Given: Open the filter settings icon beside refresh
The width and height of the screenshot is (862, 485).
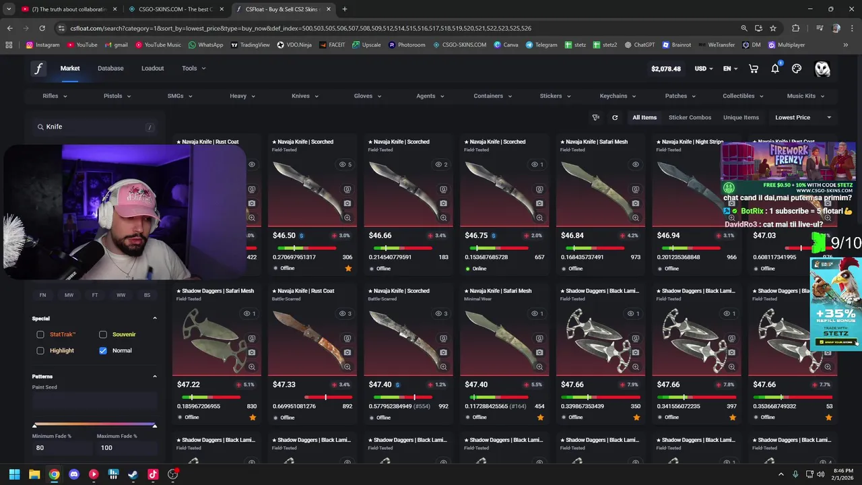Looking at the screenshot, I should tap(596, 117).
